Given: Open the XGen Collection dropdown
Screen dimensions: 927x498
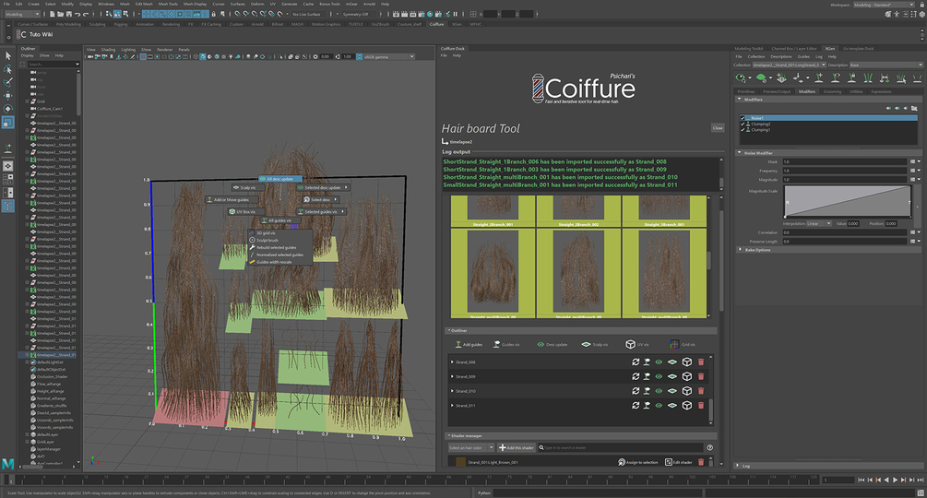Looking at the screenshot, I should pos(789,65).
